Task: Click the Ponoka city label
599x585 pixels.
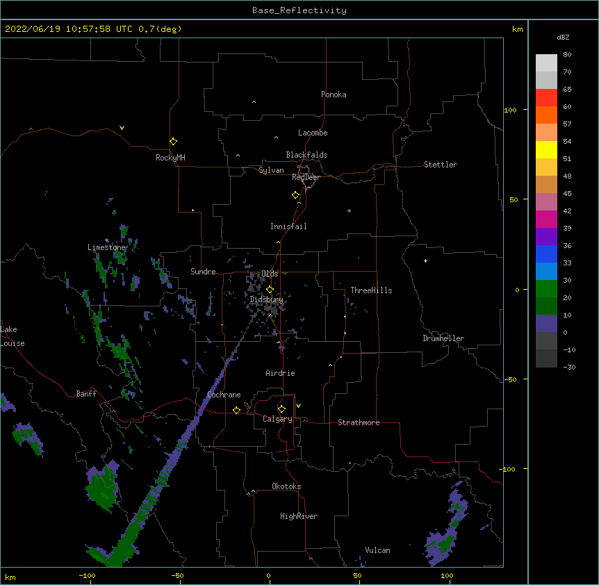Action: click(334, 94)
